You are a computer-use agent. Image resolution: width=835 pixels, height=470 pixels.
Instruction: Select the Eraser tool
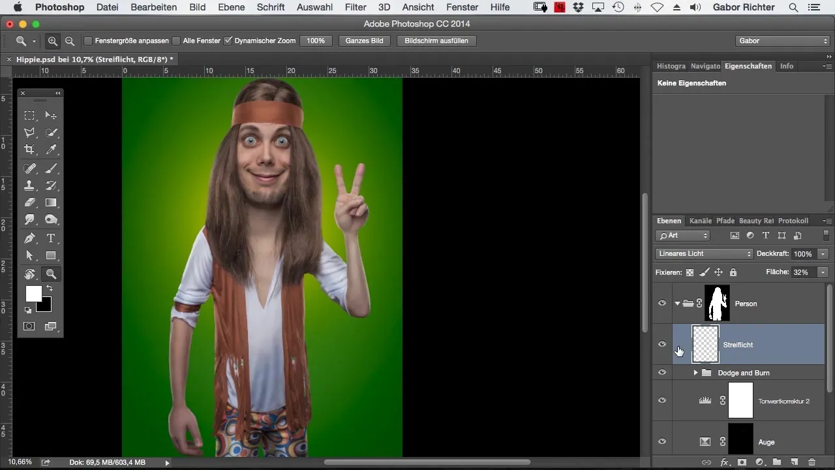pos(29,203)
